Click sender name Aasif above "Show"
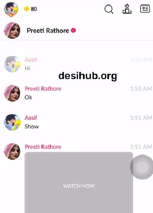The width and height of the screenshot is (153, 213). [31, 118]
